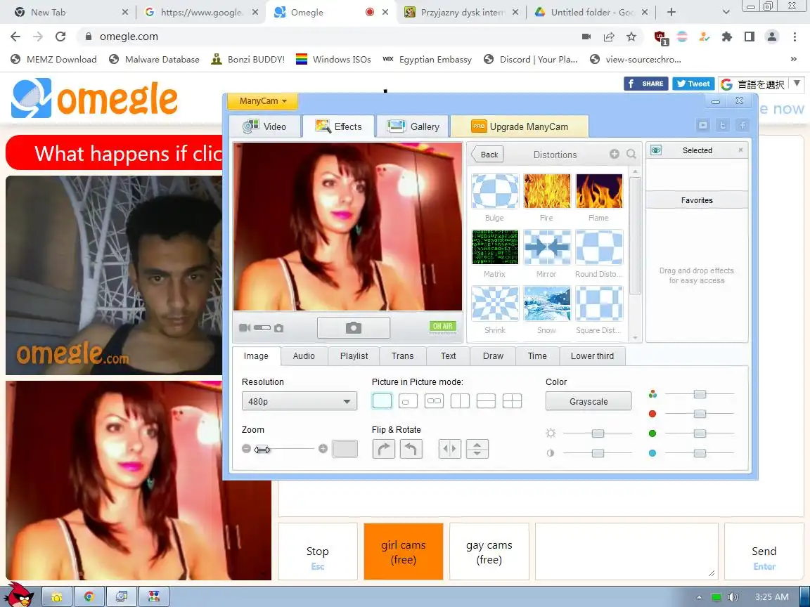Viewport: 810px width, 607px height.
Task: Rotate the image clockwise
Action: [383, 448]
